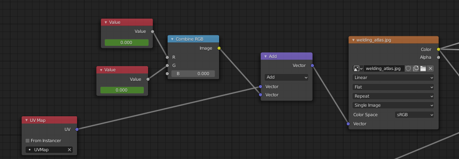Image resolution: width=459 pixels, height=159 pixels.
Task: Collapse the welding_atlas.jpg image node
Action: coord(353,40)
